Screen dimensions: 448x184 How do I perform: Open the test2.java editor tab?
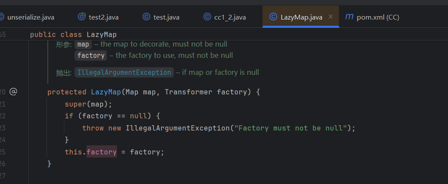pyautogui.click(x=103, y=17)
